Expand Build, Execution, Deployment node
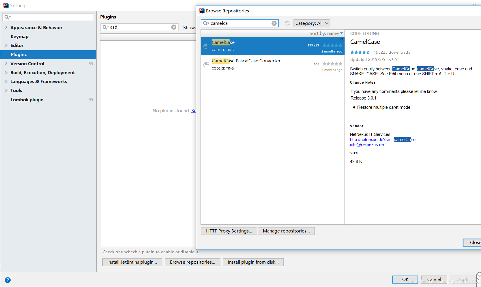 [x=6, y=72]
